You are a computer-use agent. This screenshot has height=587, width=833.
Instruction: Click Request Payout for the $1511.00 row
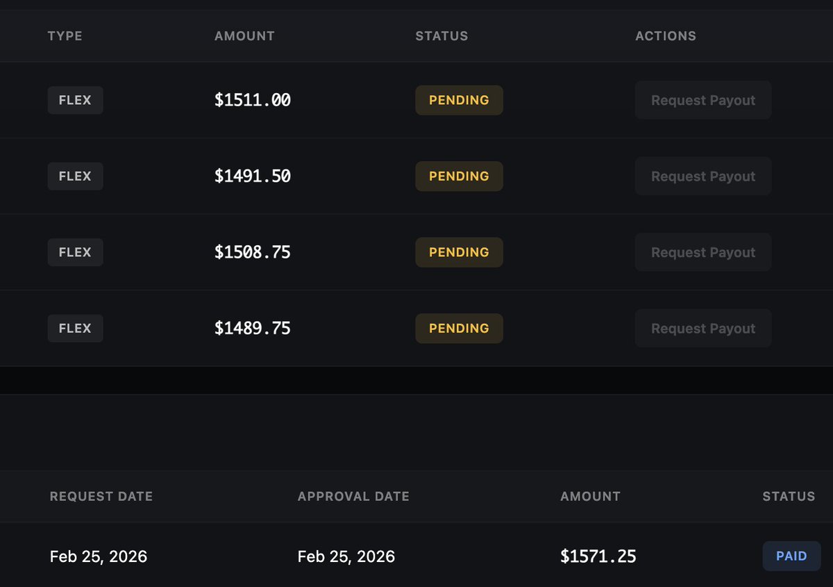point(702,100)
